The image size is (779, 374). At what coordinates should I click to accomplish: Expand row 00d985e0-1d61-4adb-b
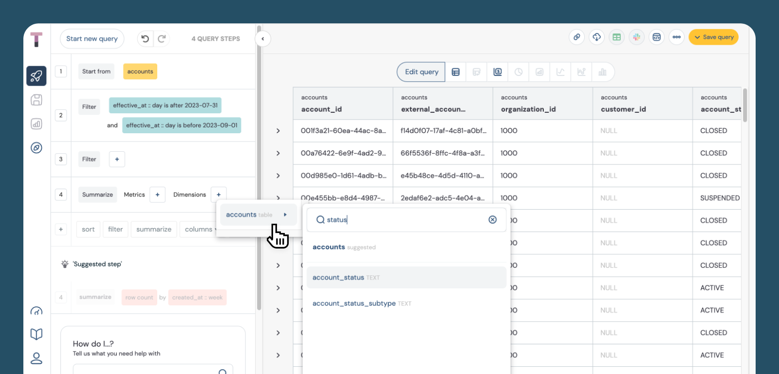click(x=278, y=176)
